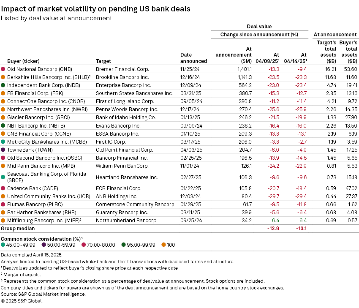Select the 95.00-99.99 dark green legend swatch
Image resolution: width=359 pixels, height=308 pixels.
(x=124, y=245)
